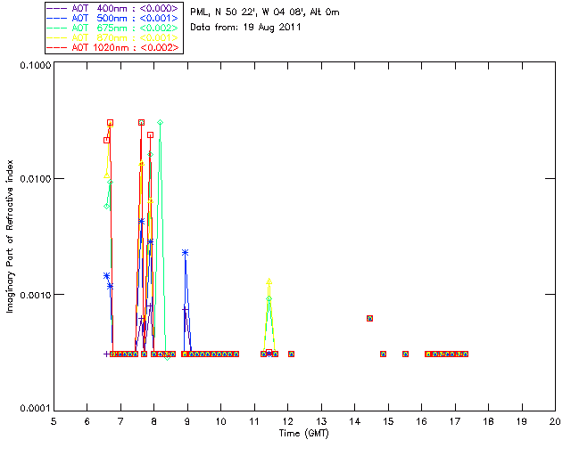Click the isolated data marker near time 14.4

[369, 318]
